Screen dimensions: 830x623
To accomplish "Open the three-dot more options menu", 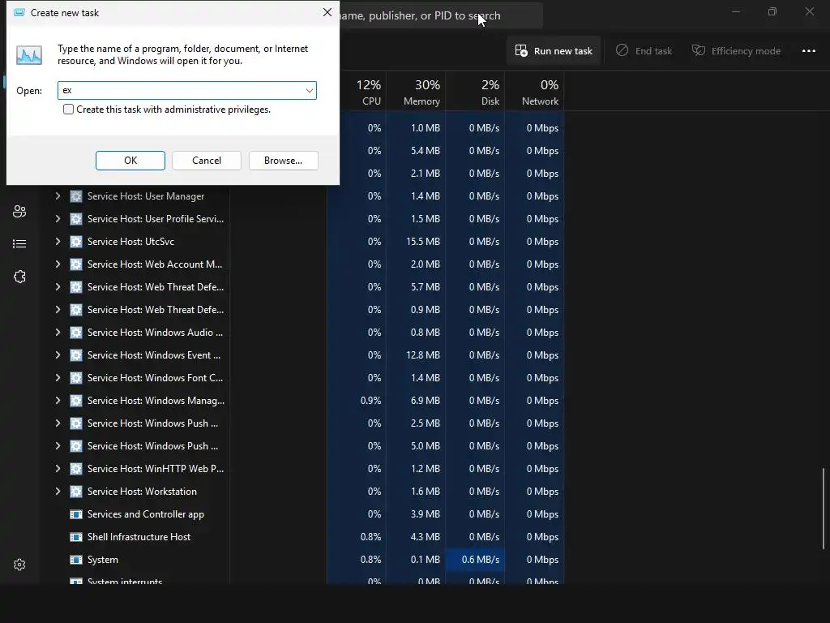I will tap(809, 51).
